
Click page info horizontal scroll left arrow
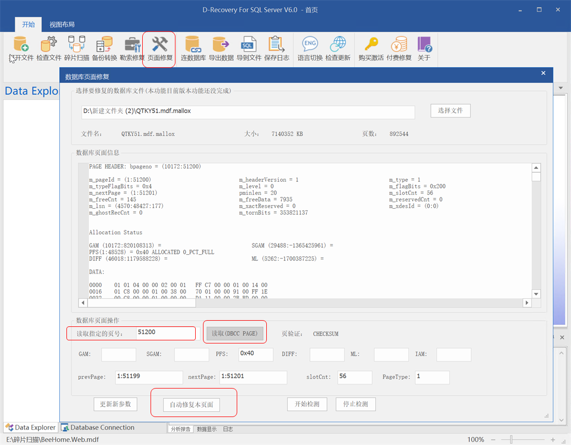coord(83,303)
